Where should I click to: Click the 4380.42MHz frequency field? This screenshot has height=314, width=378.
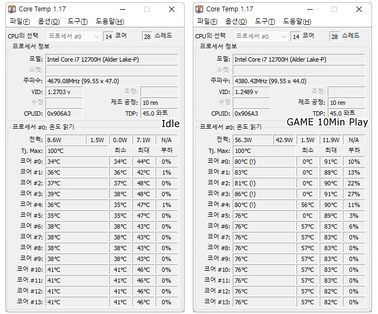tap(299, 81)
